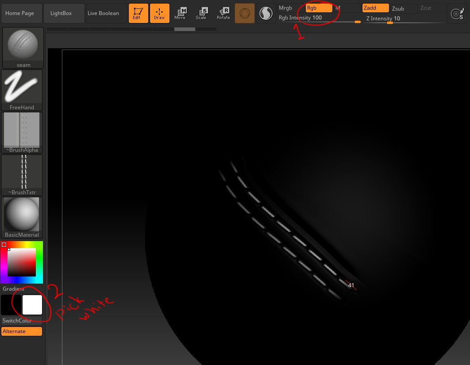Toggle the Gradient color button
This screenshot has width=470, height=365.
[22, 289]
